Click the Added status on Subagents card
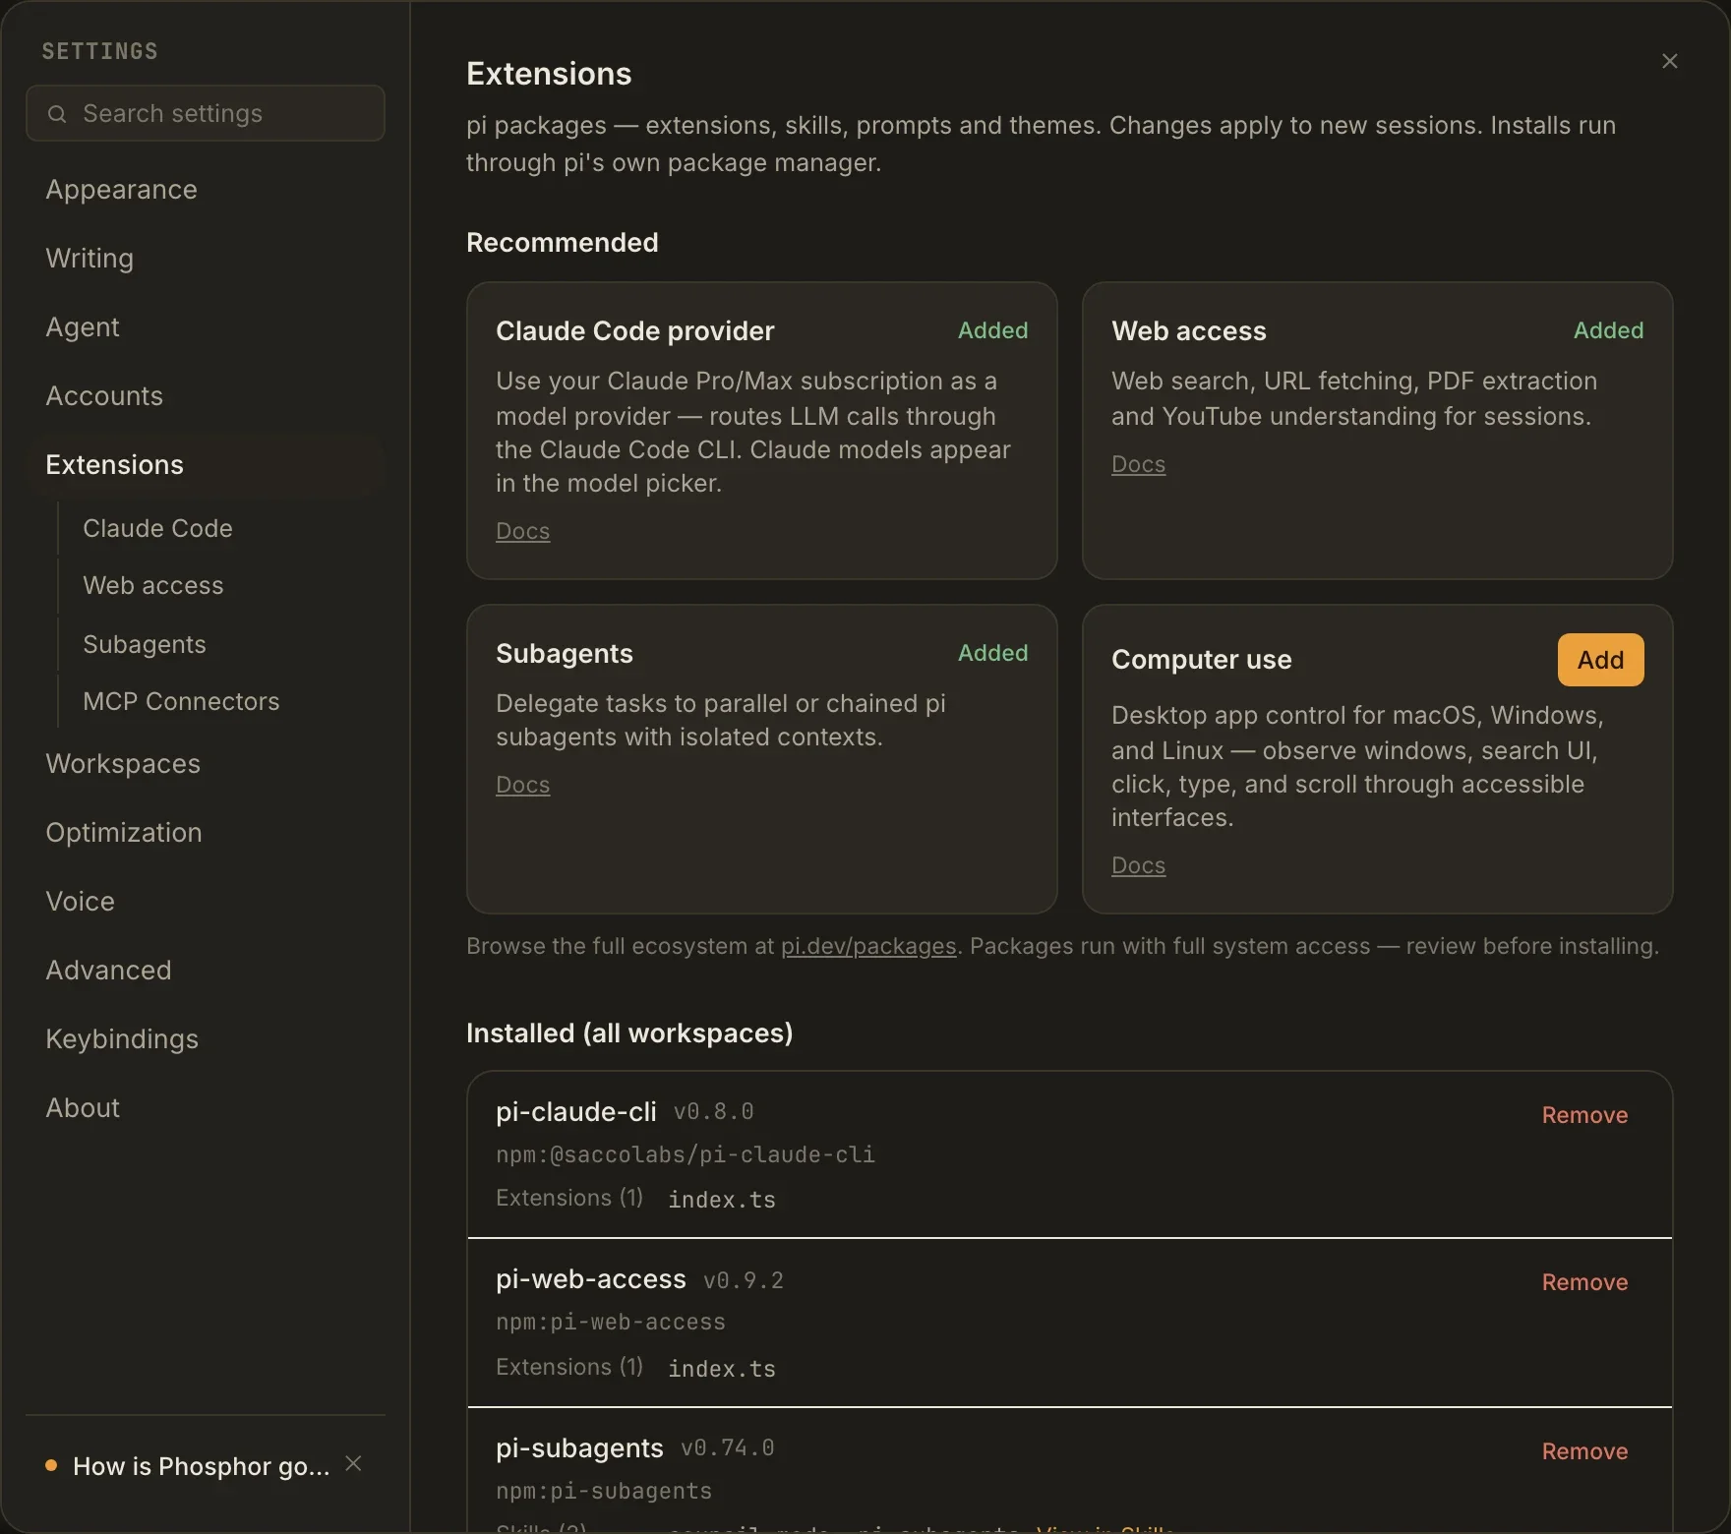This screenshot has height=1534, width=1731. click(x=992, y=653)
